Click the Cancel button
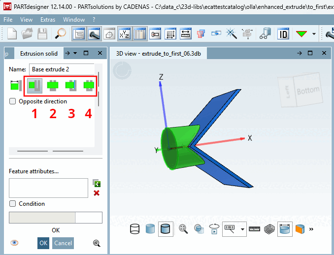The width and height of the screenshot is (334, 255). tap(63, 243)
